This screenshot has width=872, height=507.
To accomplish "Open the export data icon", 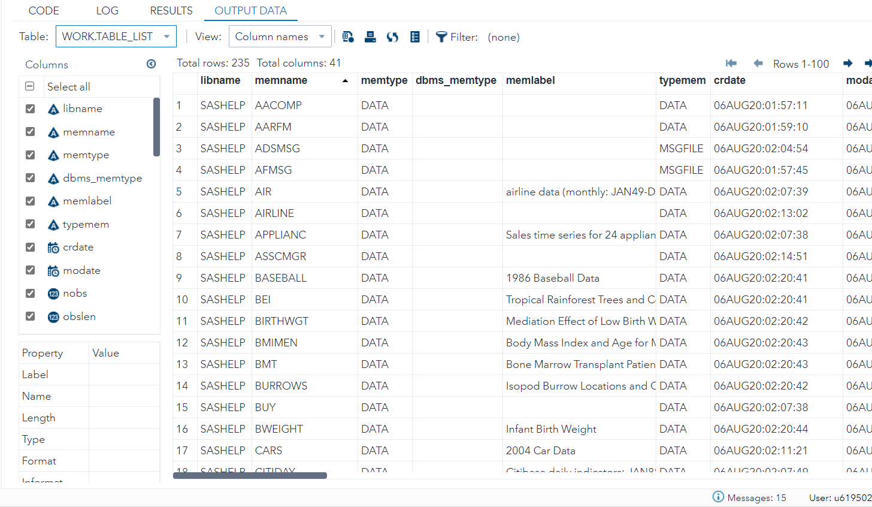I will (x=348, y=37).
